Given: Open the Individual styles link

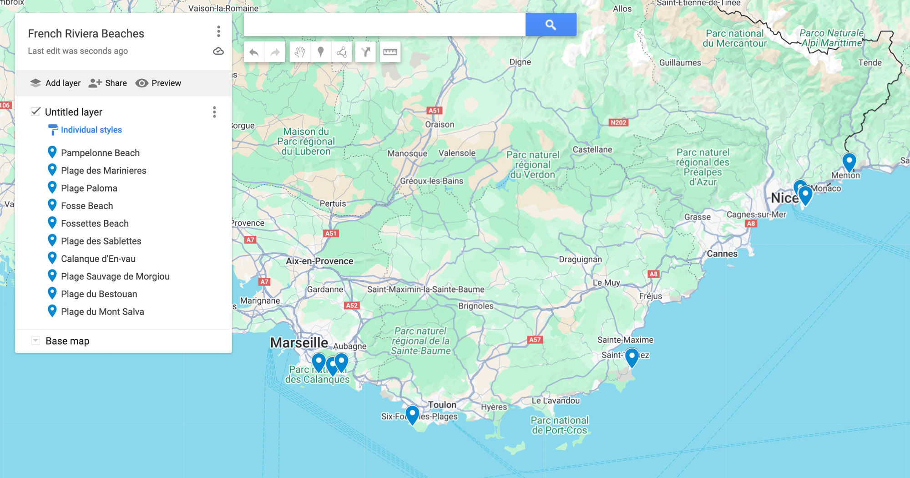Looking at the screenshot, I should (91, 130).
